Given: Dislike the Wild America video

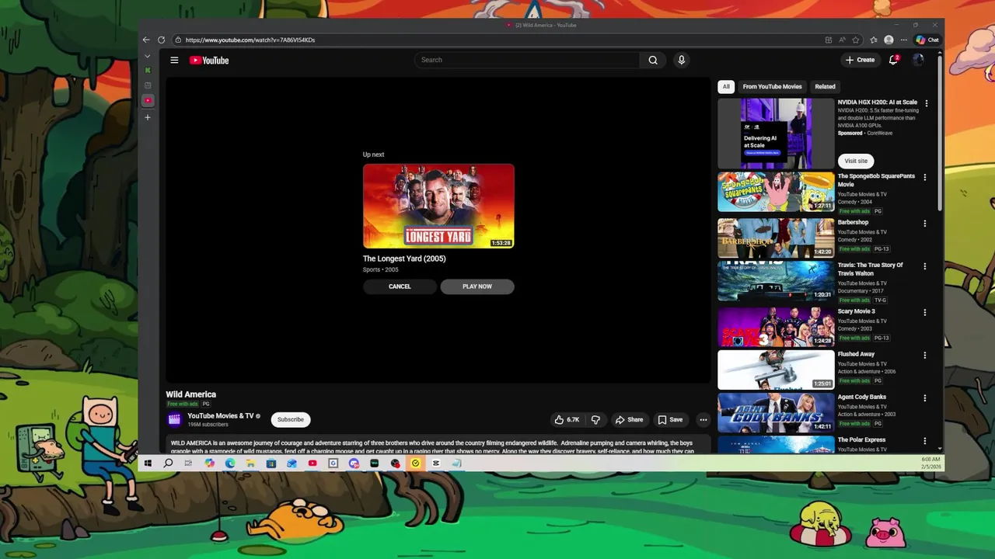Looking at the screenshot, I should click(x=595, y=419).
